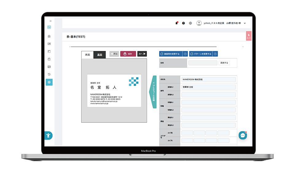This screenshot has width=295, height=173.
Task: Open the history clock icon in sidebar
Action: tap(49, 75)
